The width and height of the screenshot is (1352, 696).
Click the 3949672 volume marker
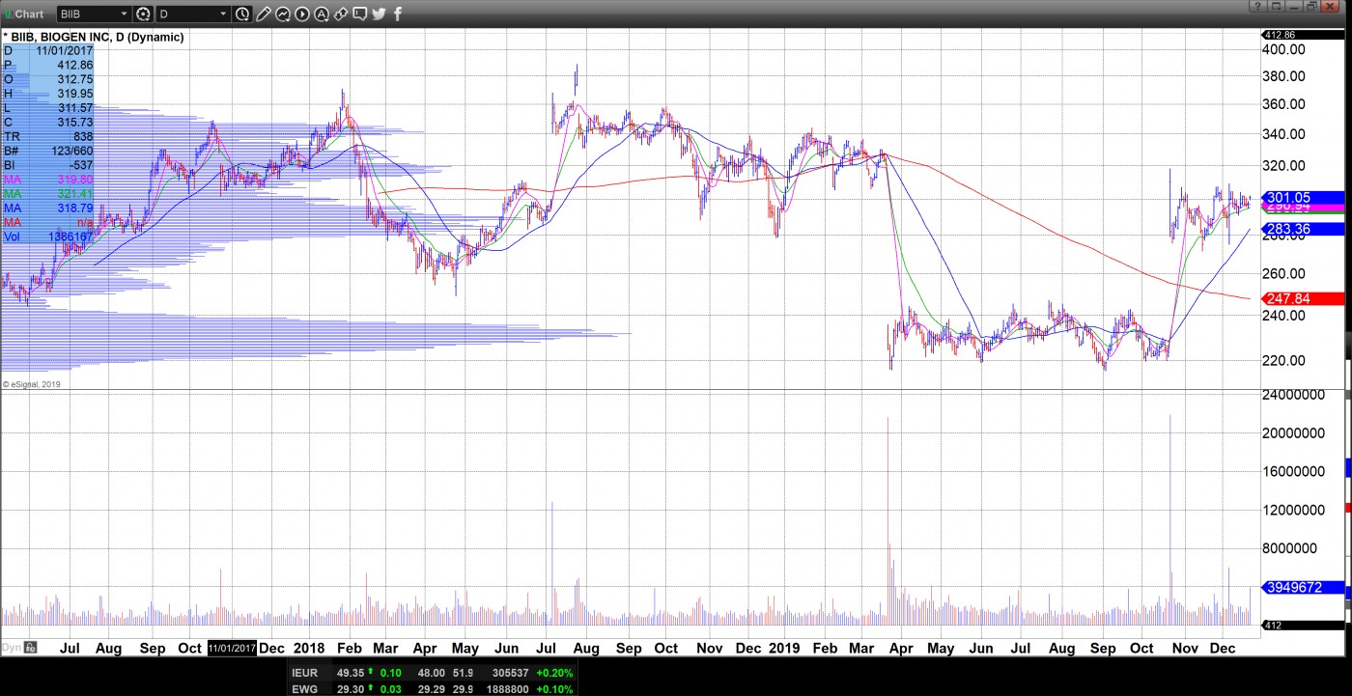coord(1303,587)
